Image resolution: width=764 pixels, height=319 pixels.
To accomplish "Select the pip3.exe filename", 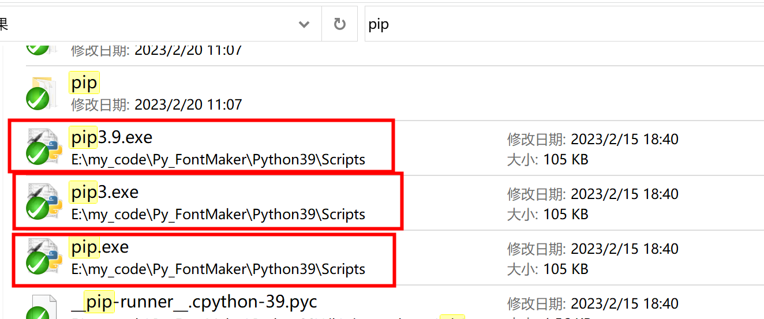I will point(104,192).
